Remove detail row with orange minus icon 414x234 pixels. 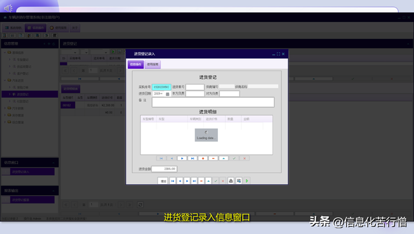pyautogui.click(x=213, y=158)
